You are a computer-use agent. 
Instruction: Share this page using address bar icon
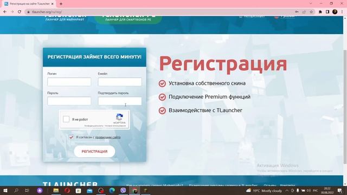[304, 12]
